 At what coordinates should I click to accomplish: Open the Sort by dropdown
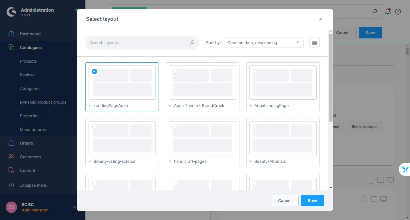point(264,43)
